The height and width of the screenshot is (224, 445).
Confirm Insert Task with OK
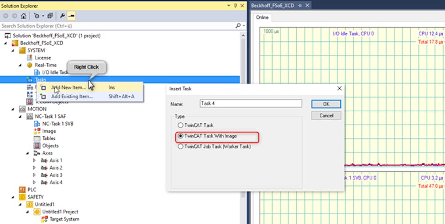326,104
